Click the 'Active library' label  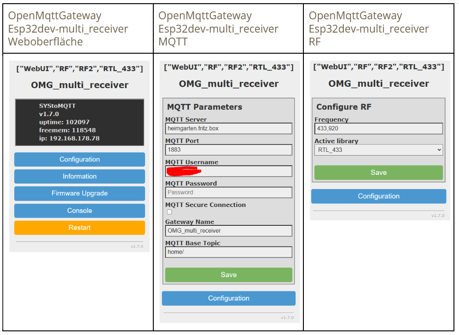click(336, 141)
